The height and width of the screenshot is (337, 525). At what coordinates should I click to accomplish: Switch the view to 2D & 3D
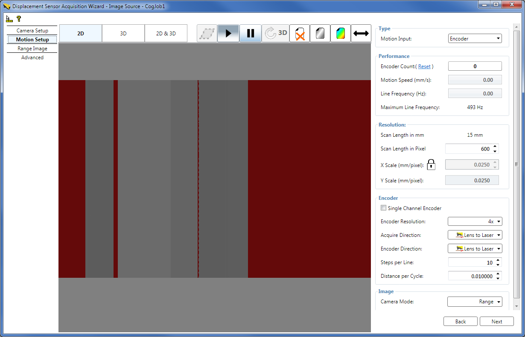(x=166, y=33)
